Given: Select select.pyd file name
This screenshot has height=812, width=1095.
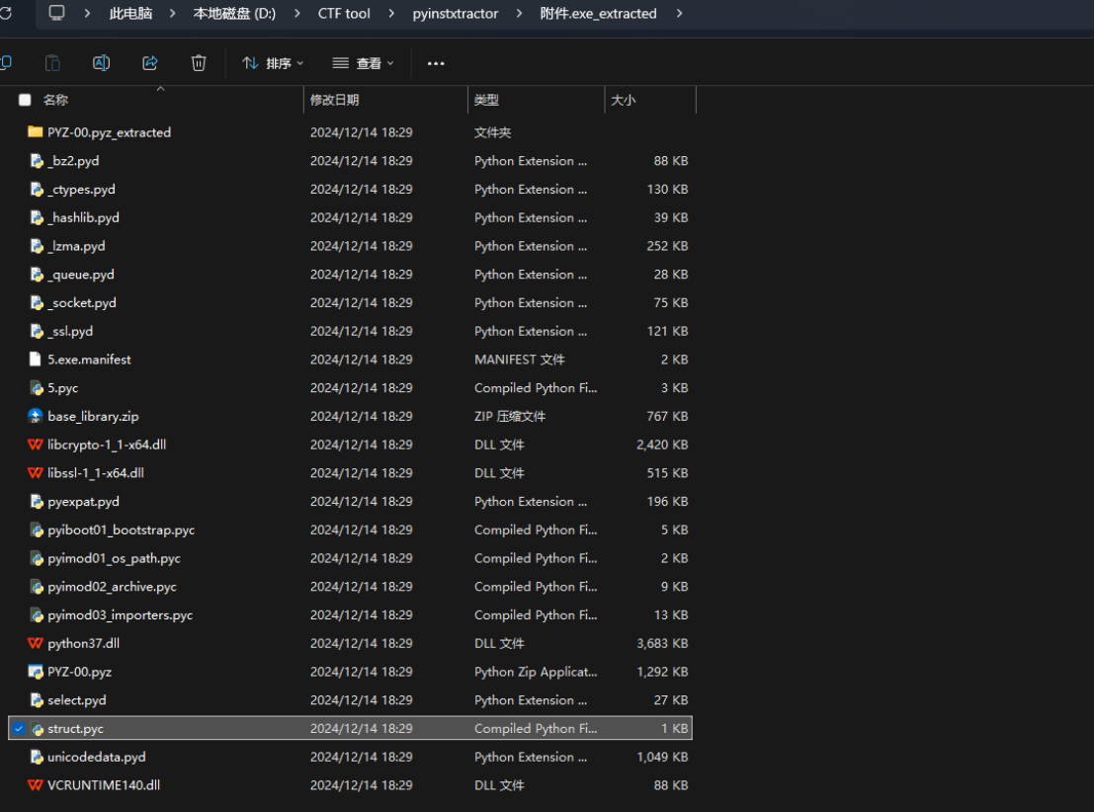Looking at the screenshot, I should [77, 700].
